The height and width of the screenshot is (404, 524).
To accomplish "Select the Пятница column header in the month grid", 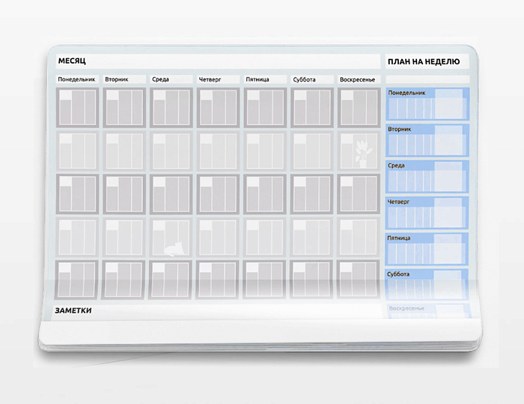I will [x=265, y=79].
